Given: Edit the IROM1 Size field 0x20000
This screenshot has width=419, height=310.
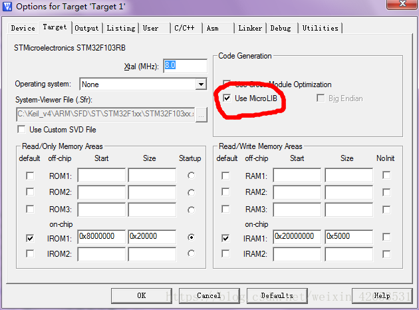Looking at the screenshot, I should [x=152, y=237].
